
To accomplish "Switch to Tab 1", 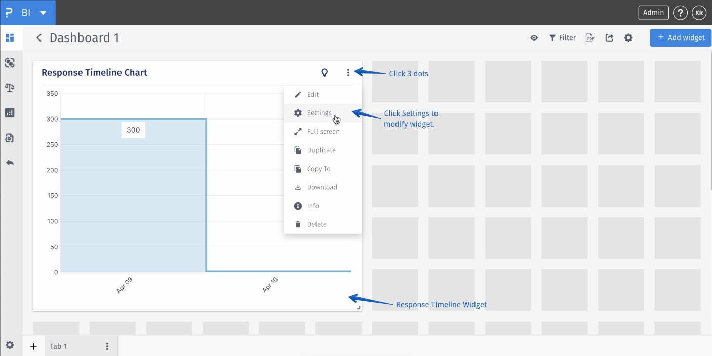I will point(59,346).
